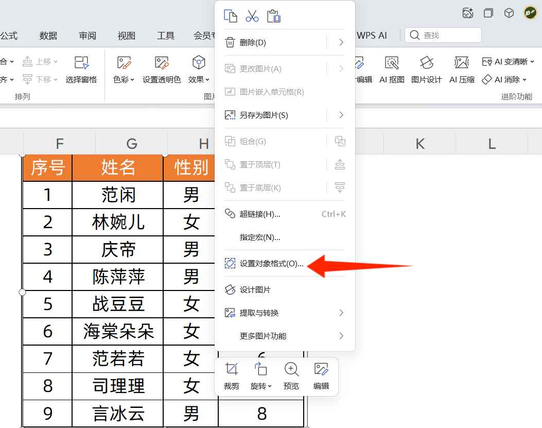Select column F header
Screen dimensions: 542x428
click(x=60, y=143)
